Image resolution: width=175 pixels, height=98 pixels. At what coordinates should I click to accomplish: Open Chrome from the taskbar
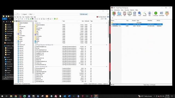tap(16, 96)
